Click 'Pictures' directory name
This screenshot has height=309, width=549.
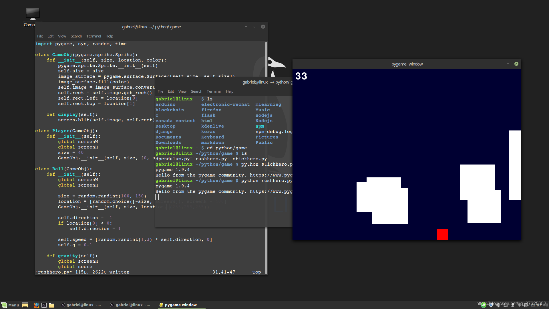click(267, 137)
